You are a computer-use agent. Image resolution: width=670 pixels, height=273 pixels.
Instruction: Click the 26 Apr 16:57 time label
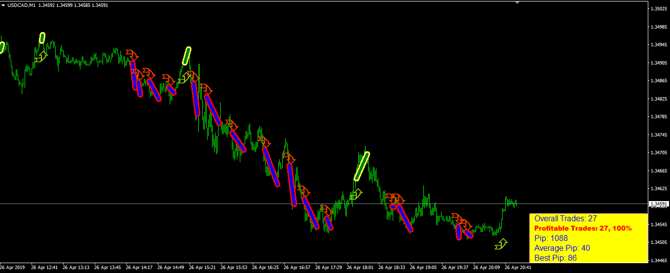297,268
